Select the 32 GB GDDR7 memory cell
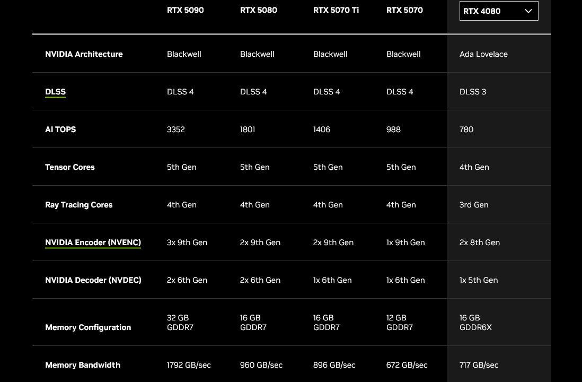 click(180, 323)
